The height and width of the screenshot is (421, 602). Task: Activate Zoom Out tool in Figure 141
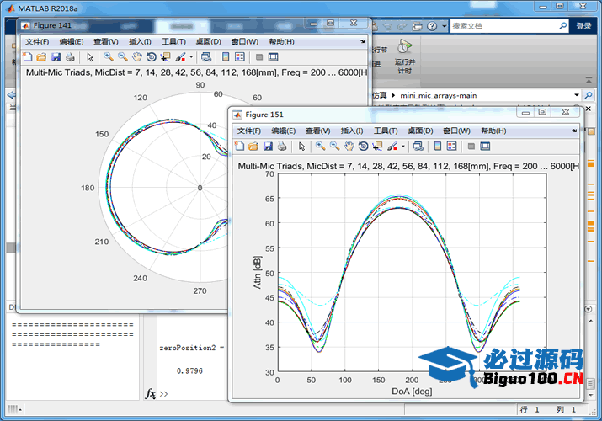coord(123,57)
